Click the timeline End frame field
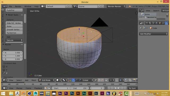The width and height of the screenshot is (170, 96). (x=80, y=88)
